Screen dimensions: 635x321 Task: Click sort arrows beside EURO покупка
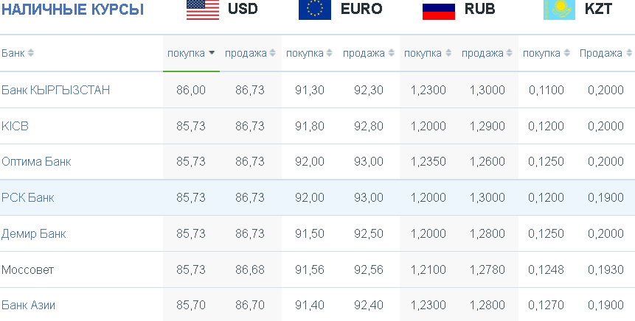point(329,53)
